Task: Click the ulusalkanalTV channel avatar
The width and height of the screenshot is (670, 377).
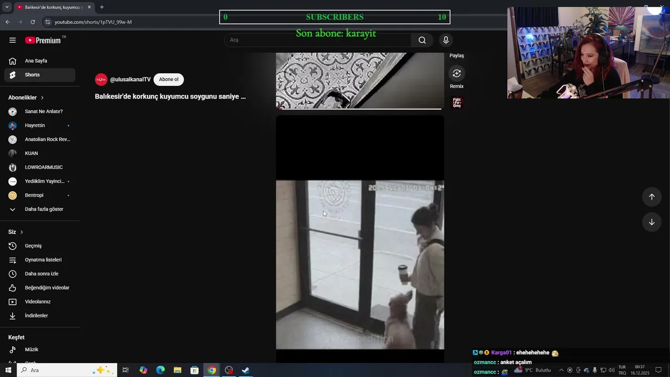Action: (x=101, y=80)
